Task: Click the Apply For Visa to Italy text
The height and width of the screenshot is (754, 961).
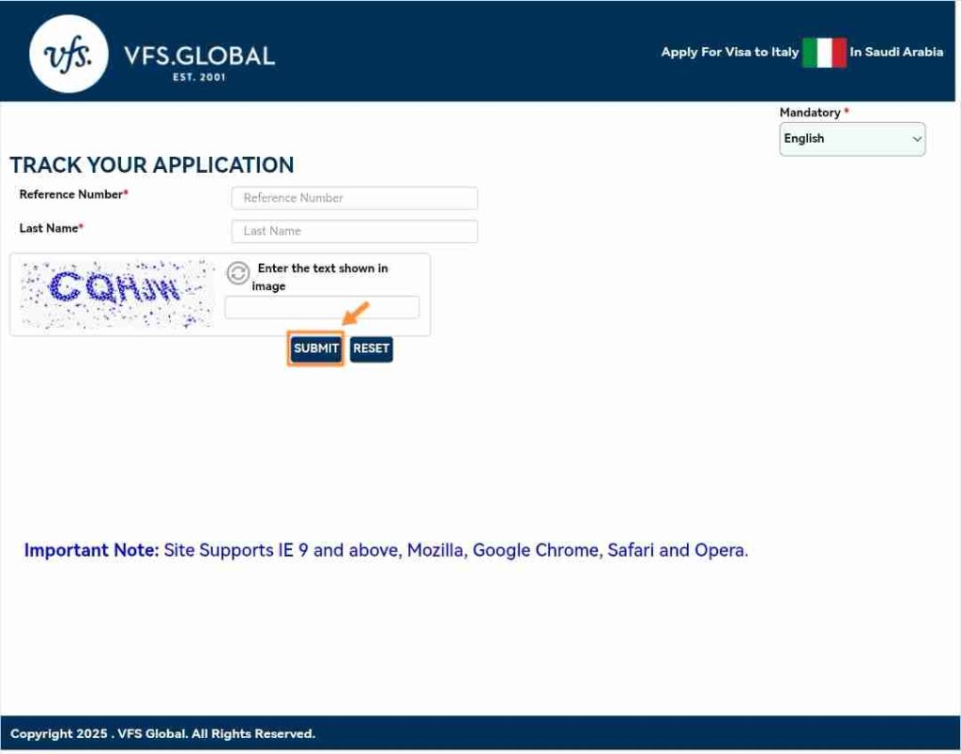Action: pyautogui.click(x=729, y=53)
